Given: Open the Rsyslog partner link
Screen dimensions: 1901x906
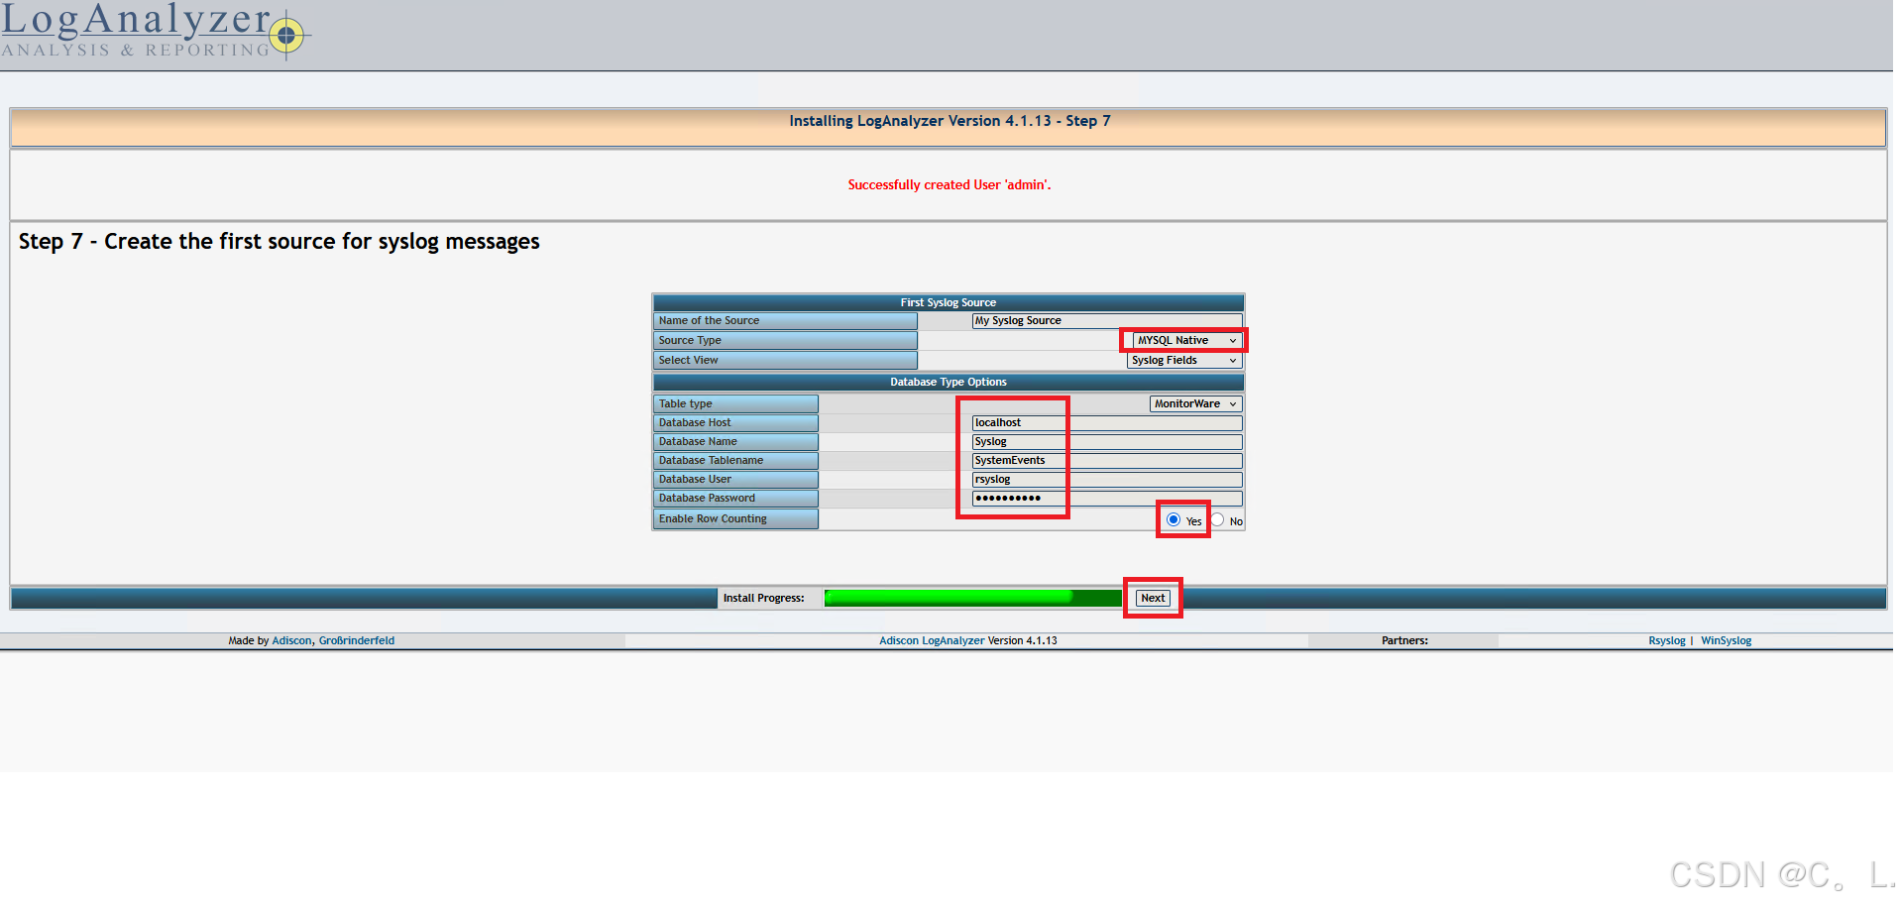Looking at the screenshot, I should click(1667, 641).
